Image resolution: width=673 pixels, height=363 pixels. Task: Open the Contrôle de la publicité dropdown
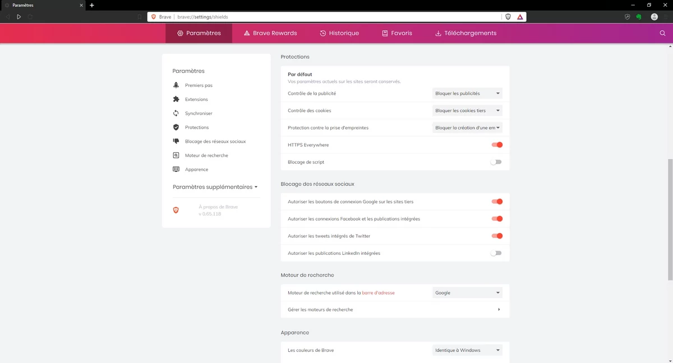pos(467,94)
